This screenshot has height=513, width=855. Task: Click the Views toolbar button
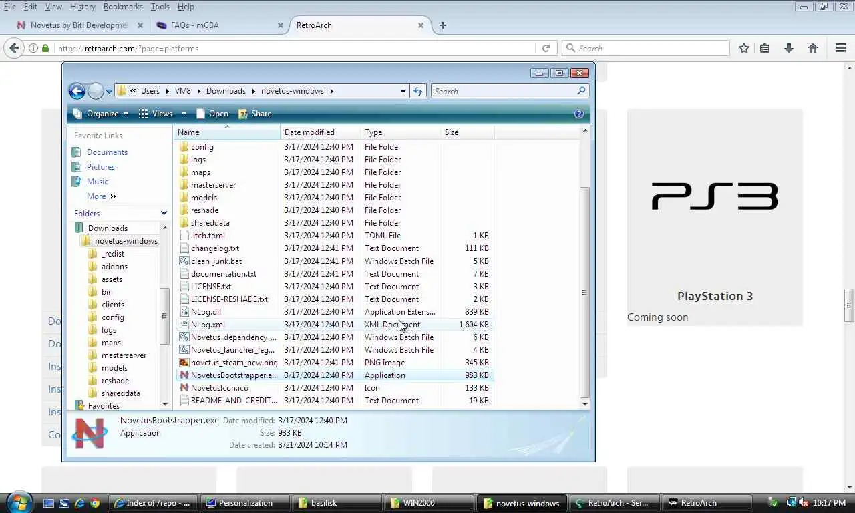(x=156, y=114)
